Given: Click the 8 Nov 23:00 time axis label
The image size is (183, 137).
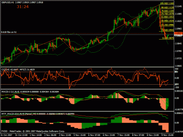Looking at the screenshot, I should 153,135.
